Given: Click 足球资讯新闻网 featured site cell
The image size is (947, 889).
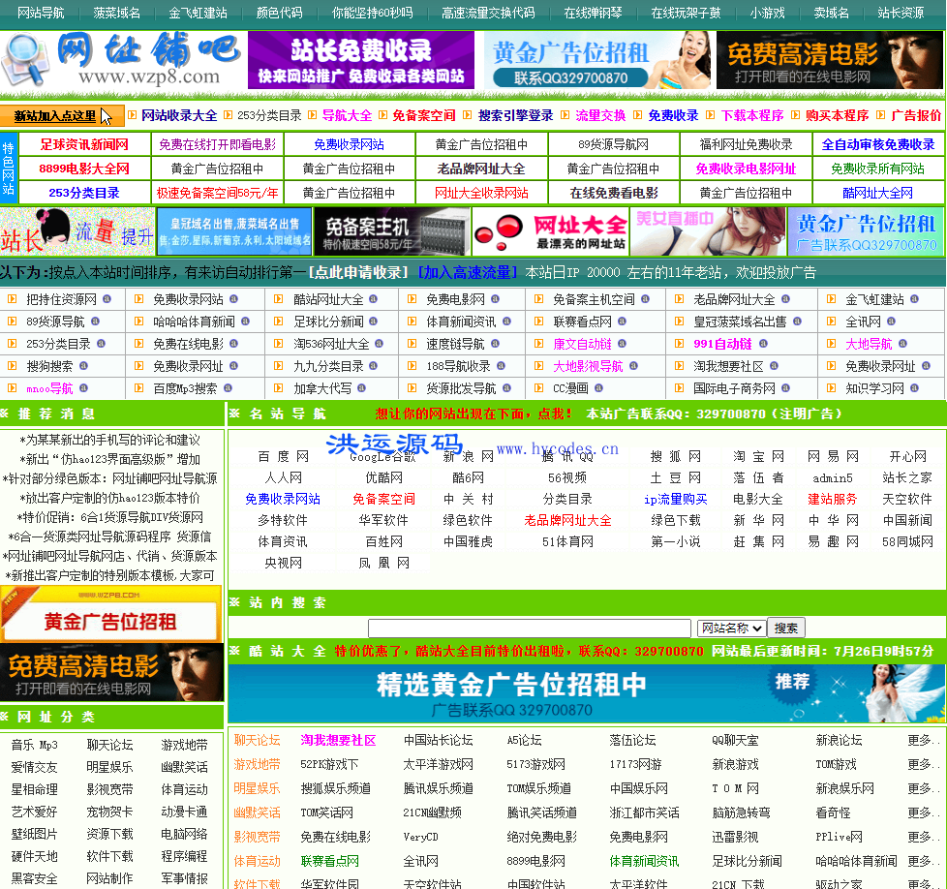Looking at the screenshot, I should coord(84,144).
